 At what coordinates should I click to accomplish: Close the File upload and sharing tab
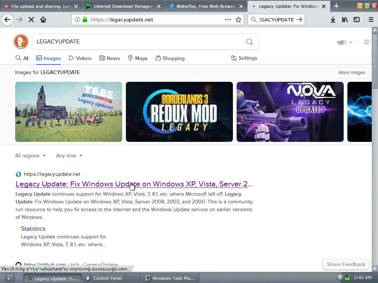click(x=76, y=6)
